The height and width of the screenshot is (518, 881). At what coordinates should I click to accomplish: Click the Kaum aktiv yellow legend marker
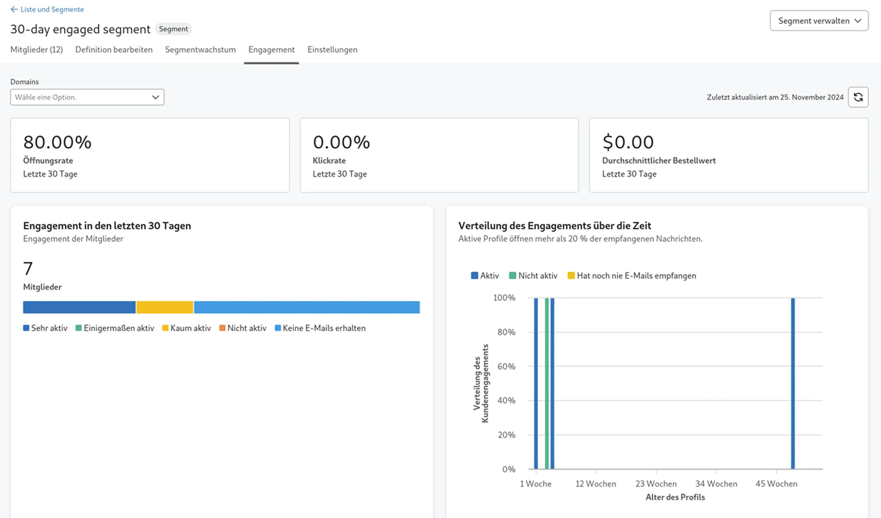(x=165, y=328)
